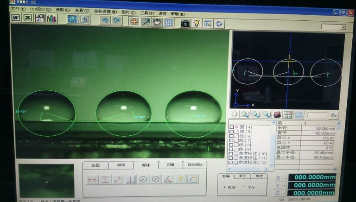Click the light bulb illumination icon
Screen dimensions: 356x202
pos(197,22)
